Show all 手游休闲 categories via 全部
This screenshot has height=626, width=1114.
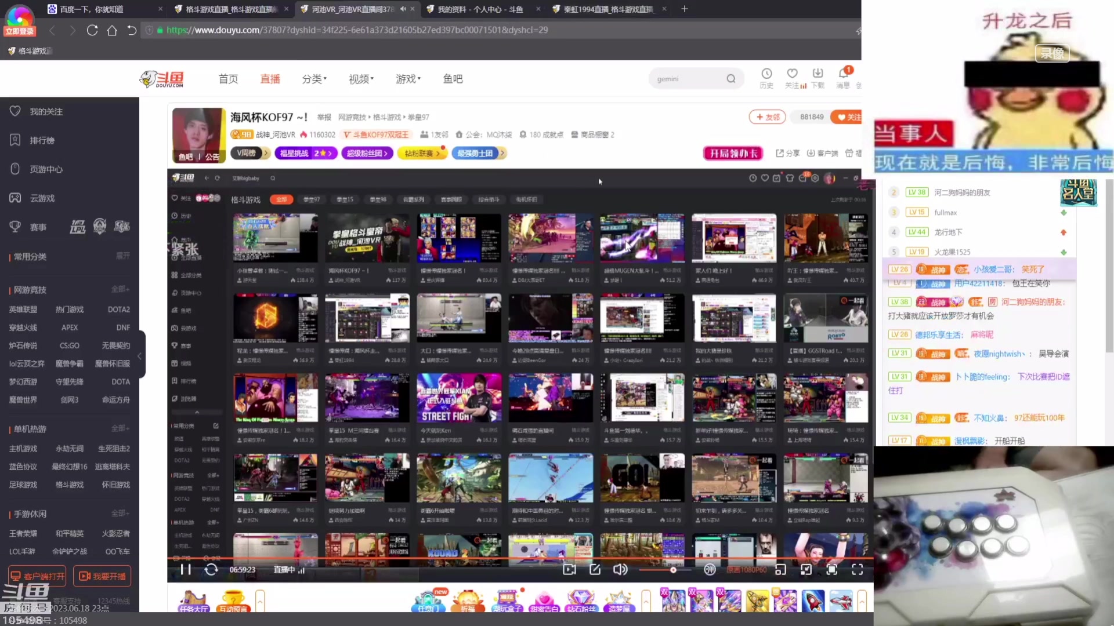120,513
